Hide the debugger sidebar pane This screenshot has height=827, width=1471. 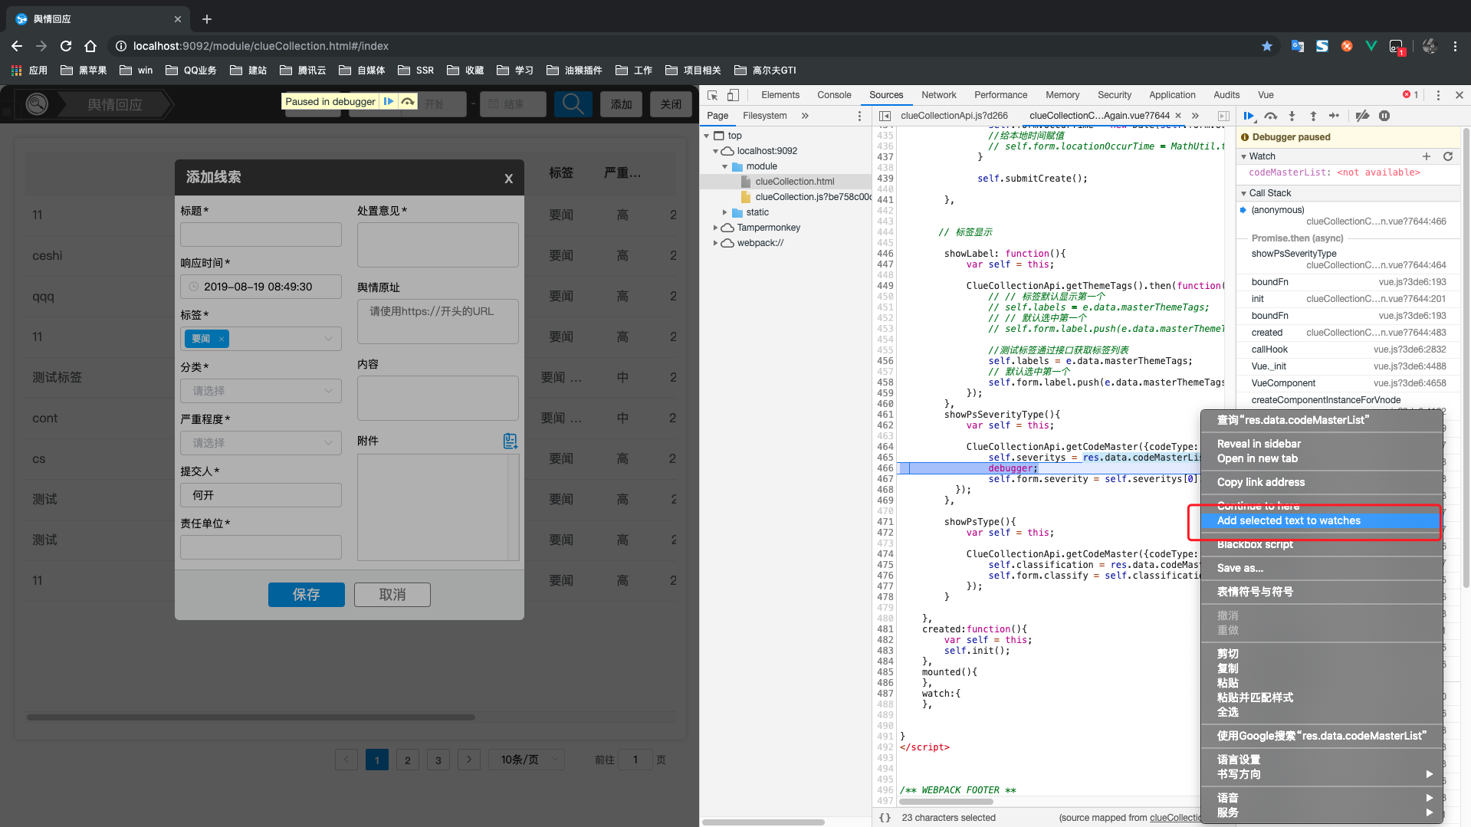pos(1223,116)
